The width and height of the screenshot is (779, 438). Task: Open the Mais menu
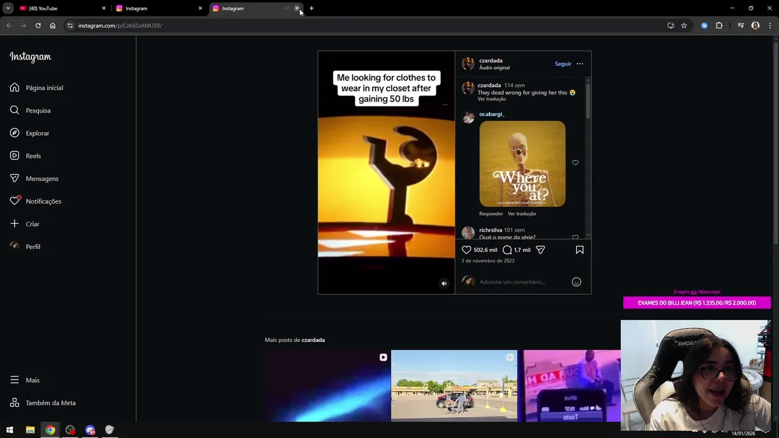(25, 380)
